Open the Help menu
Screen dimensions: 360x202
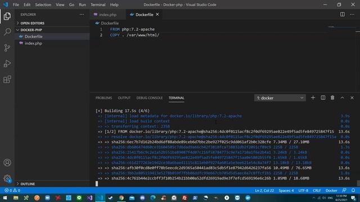114,4
